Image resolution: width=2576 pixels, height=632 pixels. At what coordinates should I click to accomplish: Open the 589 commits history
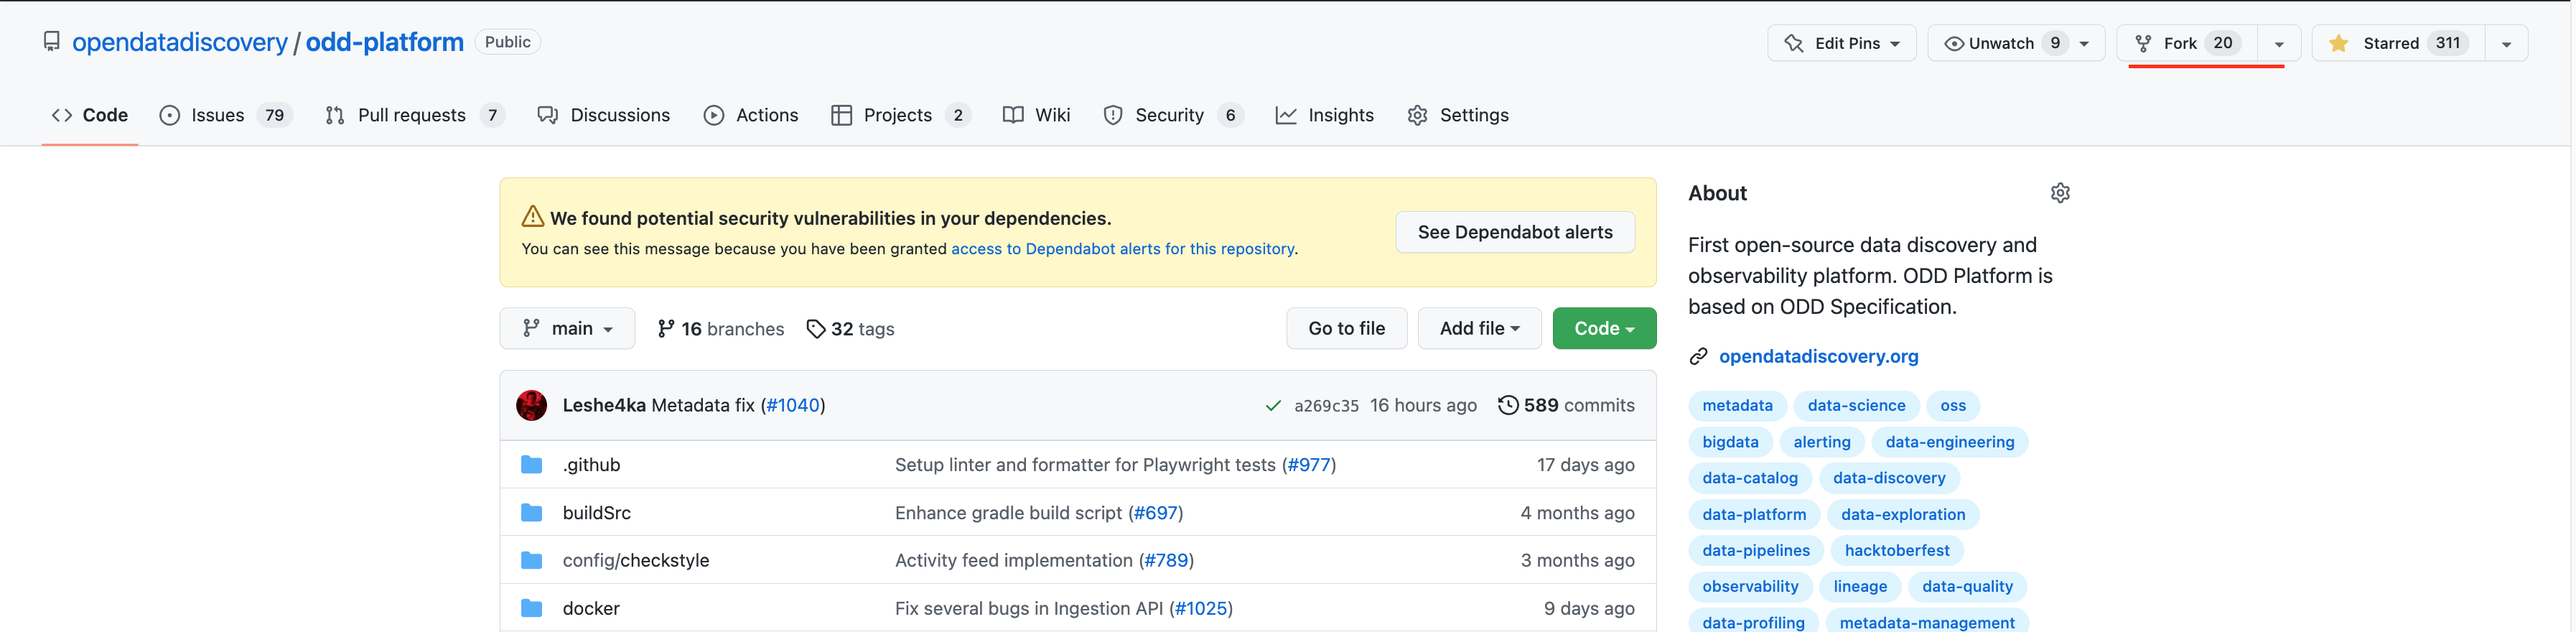(x=1566, y=405)
